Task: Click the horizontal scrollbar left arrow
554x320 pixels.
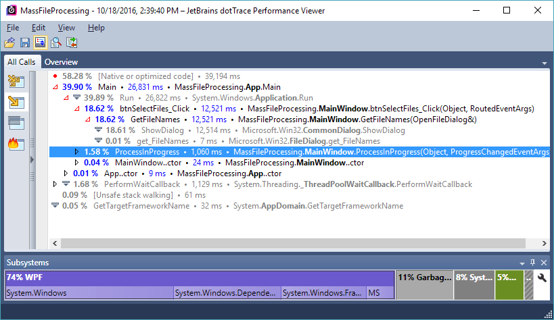Action: [x=55, y=243]
